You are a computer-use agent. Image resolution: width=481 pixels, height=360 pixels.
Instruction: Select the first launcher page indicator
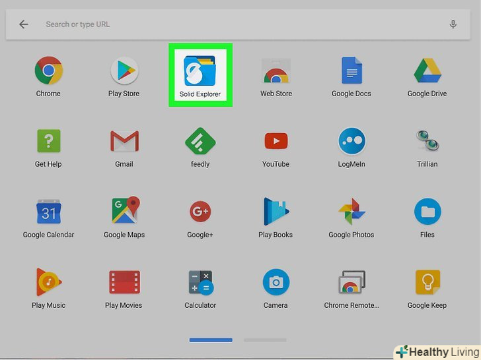pos(211,340)
